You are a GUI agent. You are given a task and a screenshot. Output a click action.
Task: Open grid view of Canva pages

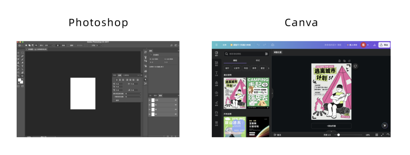pos(377,135)
